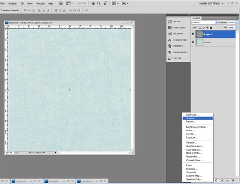The width and height of the screenshot is (240, 184).
Task: Open the Window menu
Action: click(x=40, y=3)
